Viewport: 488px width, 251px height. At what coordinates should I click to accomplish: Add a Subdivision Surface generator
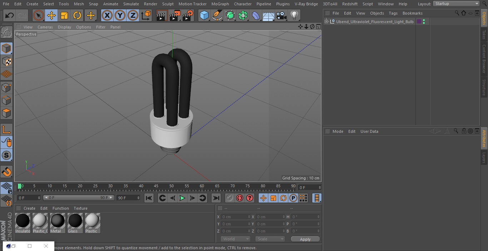click(230, 15)
